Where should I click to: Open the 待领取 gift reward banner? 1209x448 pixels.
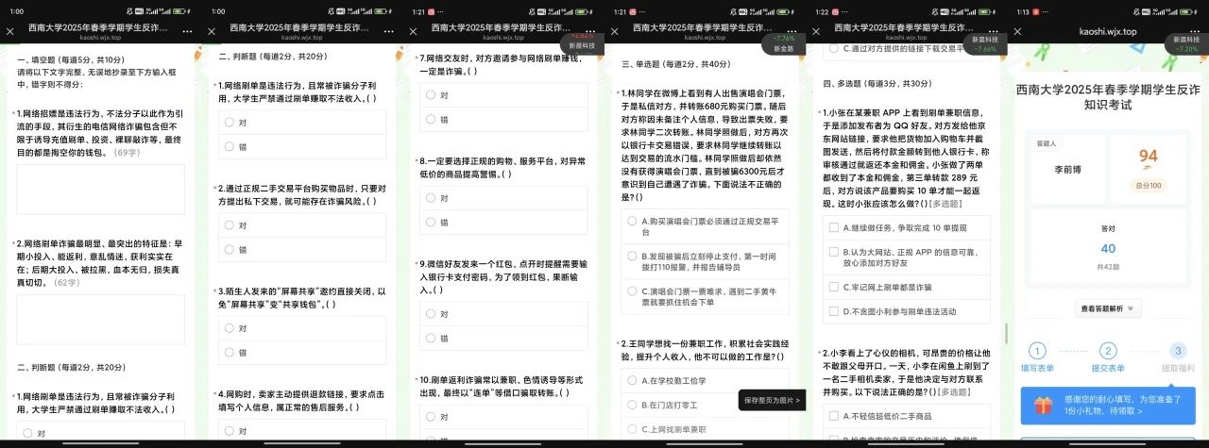point(1108,406)
